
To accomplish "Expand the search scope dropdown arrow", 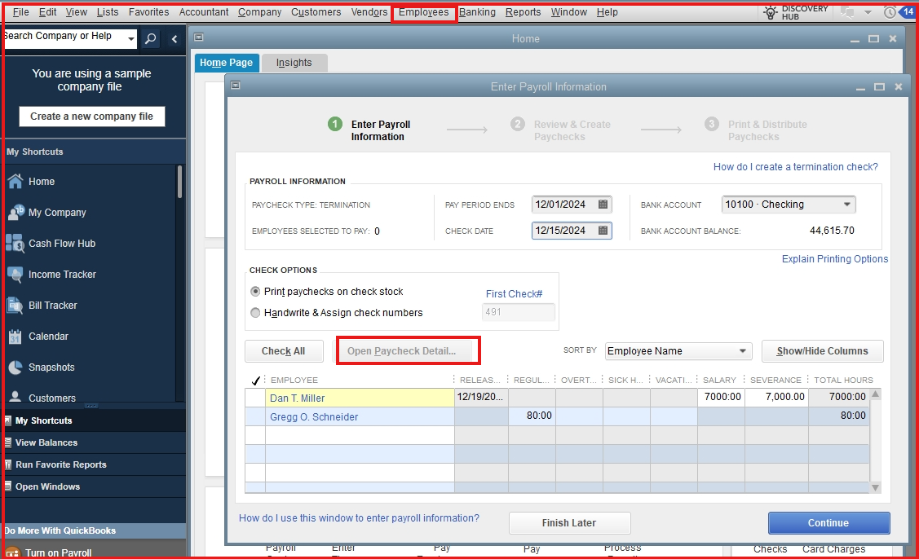I will tap(131, 39).
